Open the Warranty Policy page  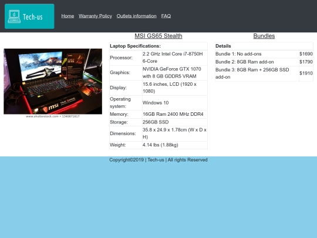coord(95,16)
